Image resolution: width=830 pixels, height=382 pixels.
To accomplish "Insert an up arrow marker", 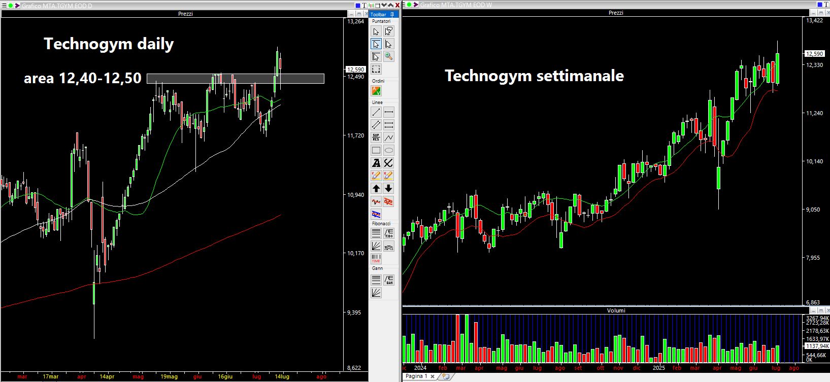I will pyautogui.click(x=376, y=188).
